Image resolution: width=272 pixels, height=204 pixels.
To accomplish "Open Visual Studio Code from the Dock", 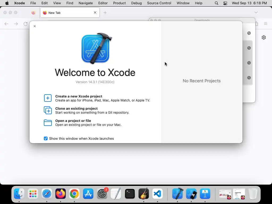I will pyautogui.click(x=158, y=194).
